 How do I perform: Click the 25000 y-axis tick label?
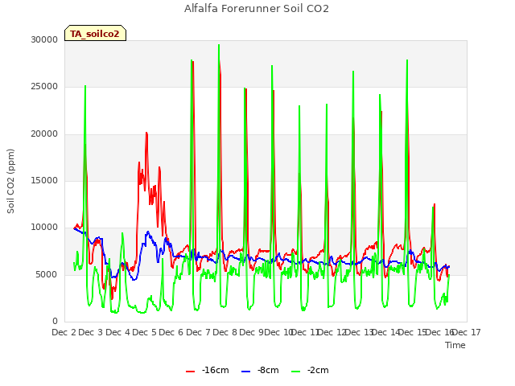pyautogui.click(x=44, y=87)
